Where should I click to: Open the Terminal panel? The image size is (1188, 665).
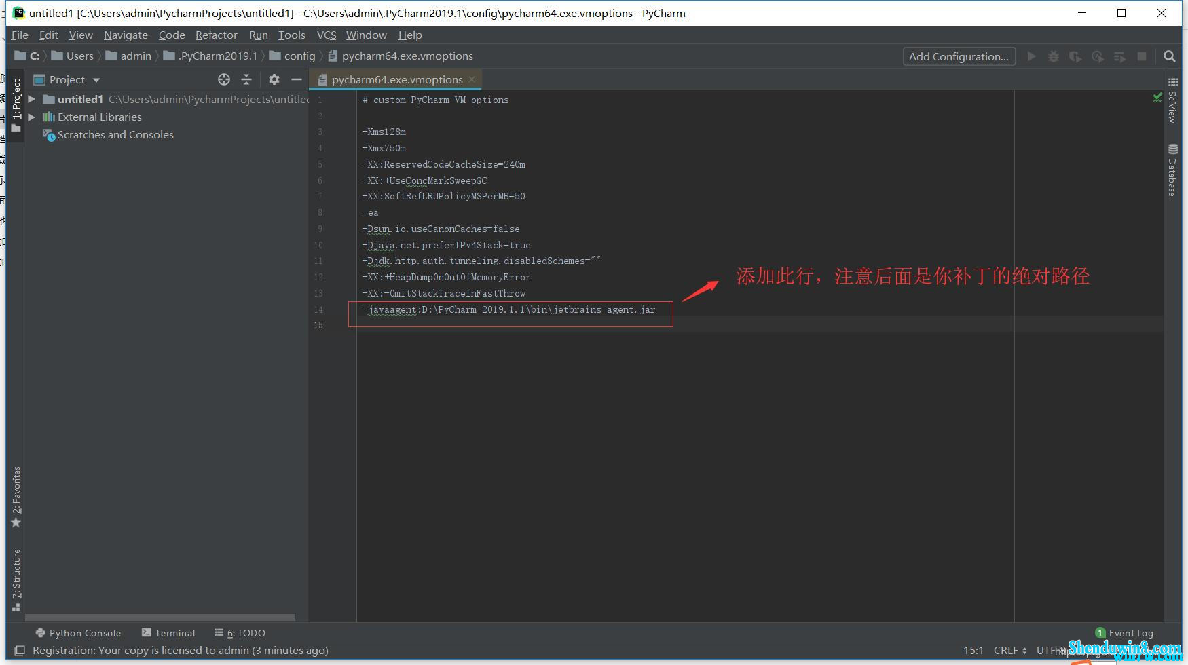click(168, 633)
